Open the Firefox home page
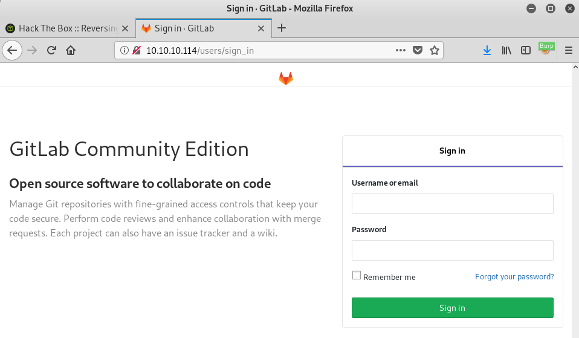Viewport: 579px width, 338px height. pos(71,50)
